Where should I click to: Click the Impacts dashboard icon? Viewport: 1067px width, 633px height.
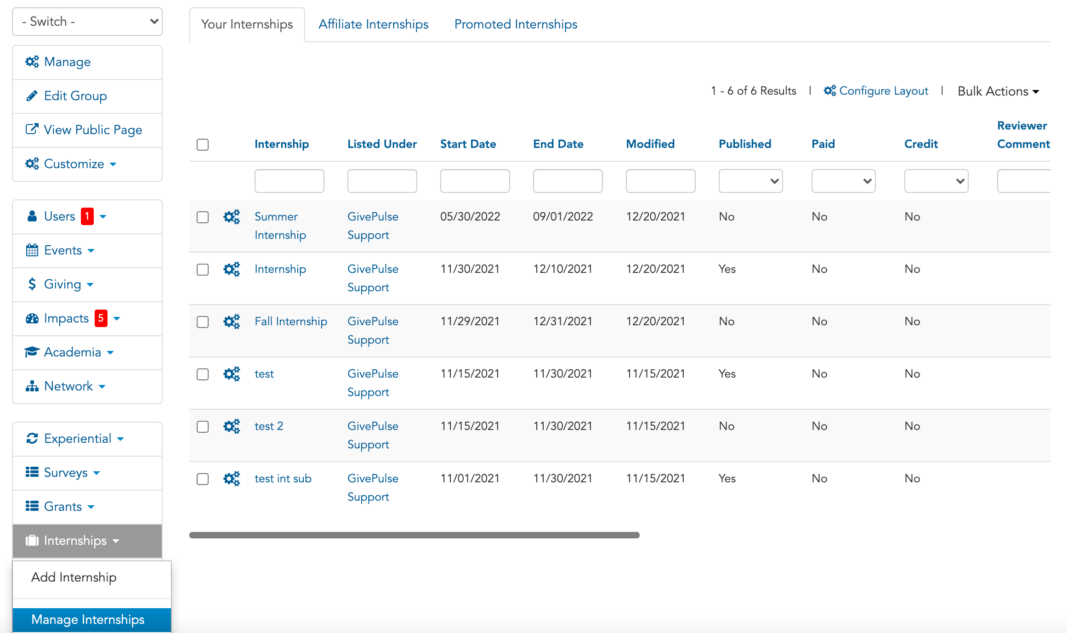(32, 318)
